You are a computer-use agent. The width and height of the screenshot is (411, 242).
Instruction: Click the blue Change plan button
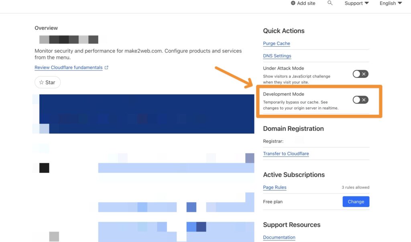(356, 201)
